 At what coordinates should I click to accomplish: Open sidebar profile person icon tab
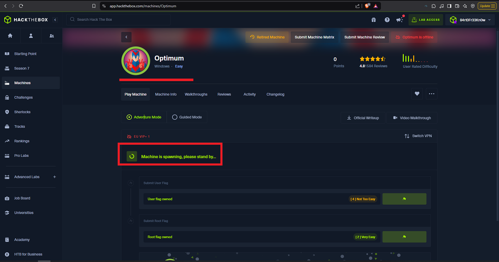[x=31, y=36]
